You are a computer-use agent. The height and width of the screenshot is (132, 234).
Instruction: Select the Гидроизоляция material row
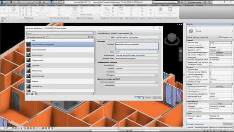[60, 60]
